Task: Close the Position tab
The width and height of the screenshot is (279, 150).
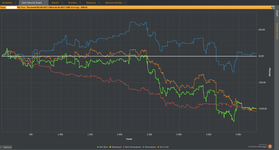Action: 80,3
